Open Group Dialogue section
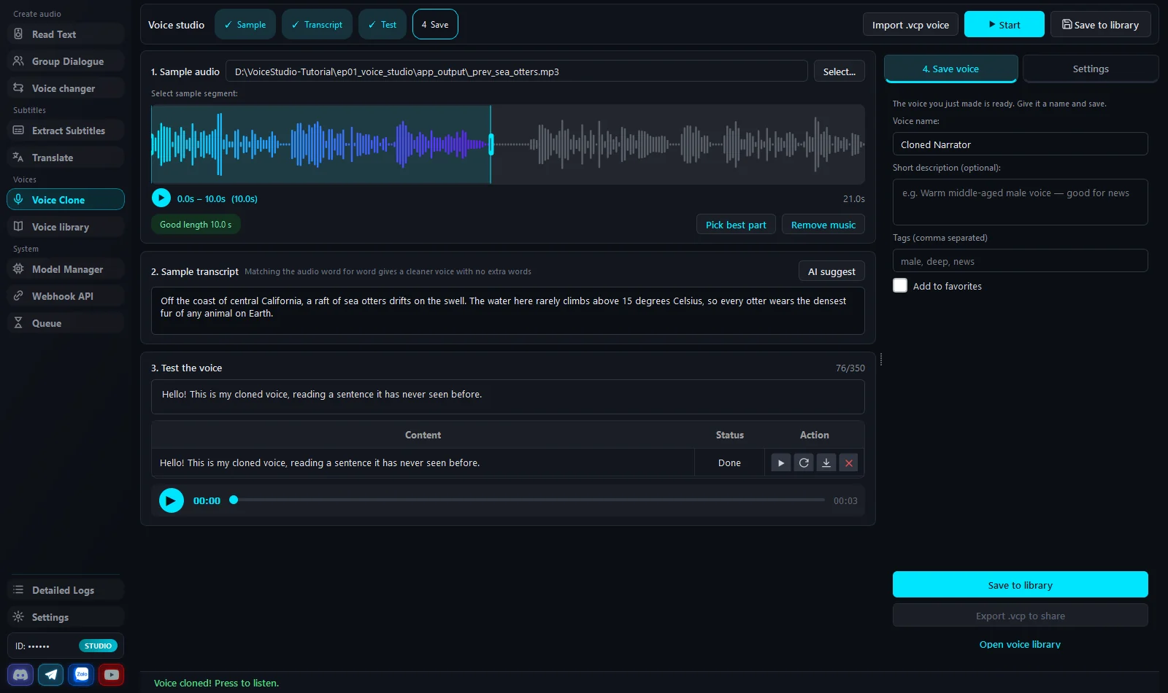Image resolution: width=1168 pixels, height=693 pixels. coord(66,61)
